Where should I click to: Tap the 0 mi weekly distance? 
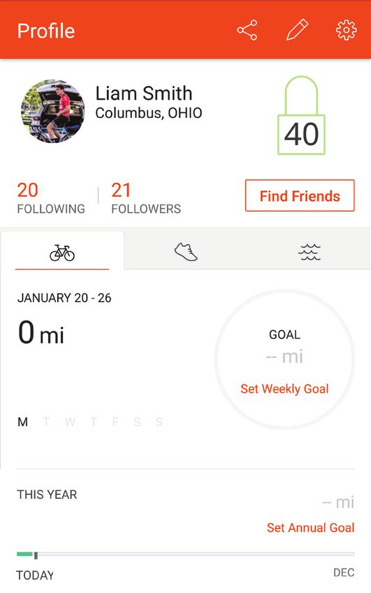click(41, 332)
